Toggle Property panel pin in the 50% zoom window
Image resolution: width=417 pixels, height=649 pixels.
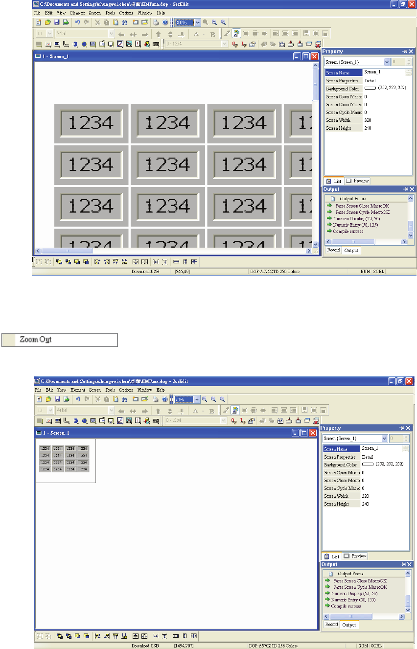click(x=403, y=428)
